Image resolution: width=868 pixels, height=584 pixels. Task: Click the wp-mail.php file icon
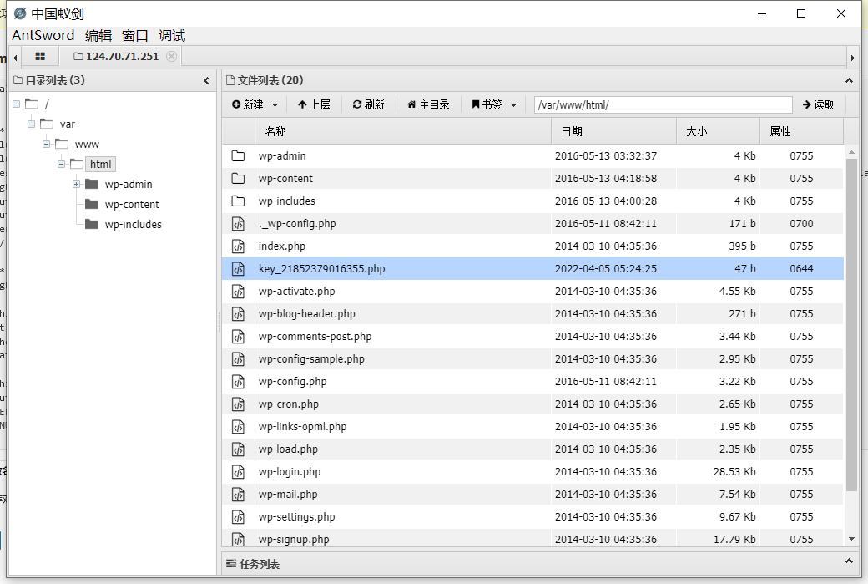click(x=238, y=495)
